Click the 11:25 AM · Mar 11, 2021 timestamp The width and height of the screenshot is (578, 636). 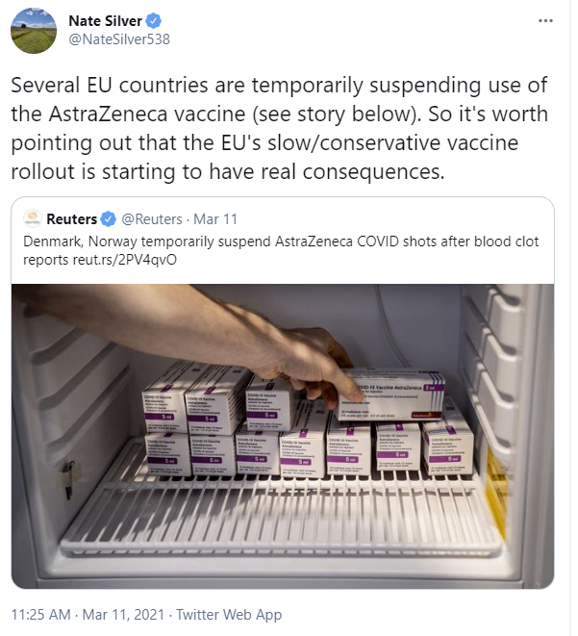point(88,615)
